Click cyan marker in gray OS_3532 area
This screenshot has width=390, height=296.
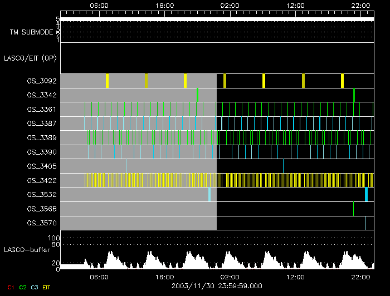point(209,194)
